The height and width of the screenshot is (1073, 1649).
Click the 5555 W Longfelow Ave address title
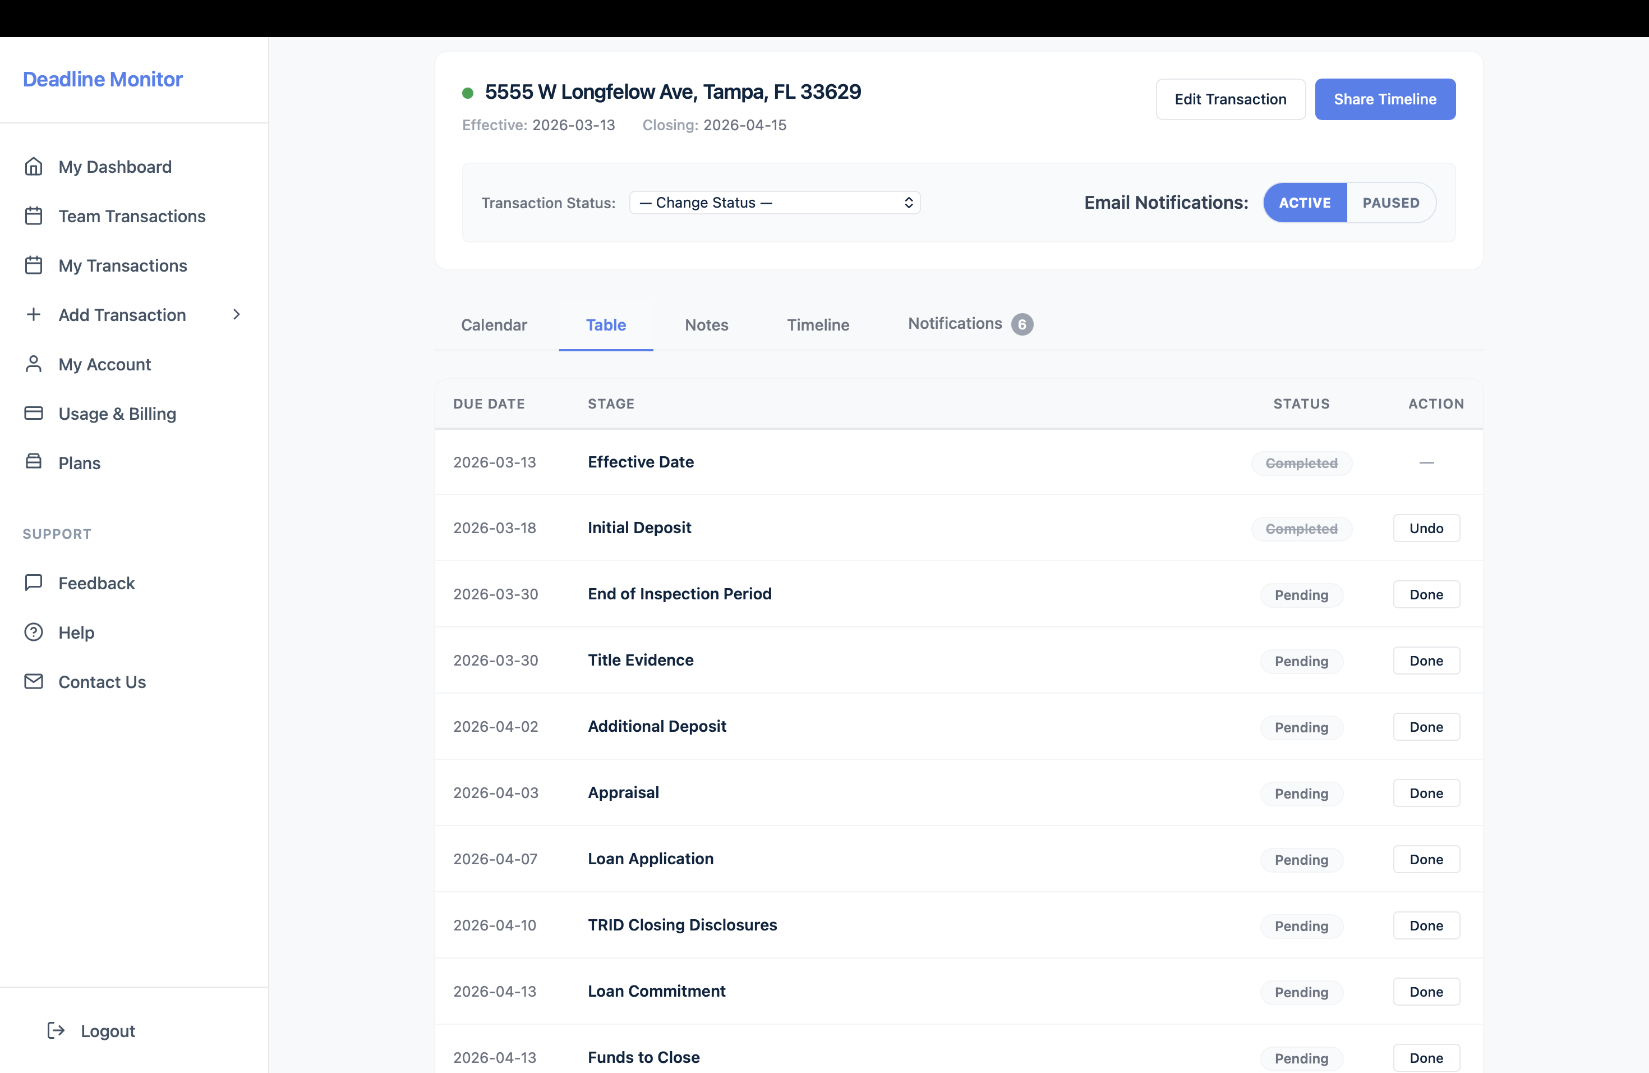click(x=673, y=91)
